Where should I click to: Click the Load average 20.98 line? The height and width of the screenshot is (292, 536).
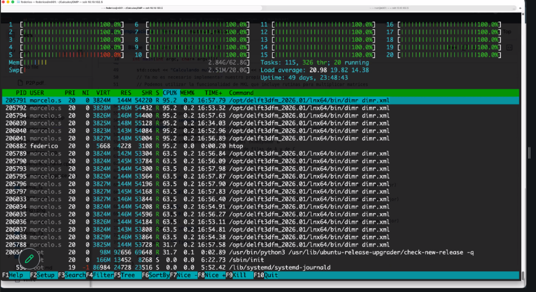(315, 70)
